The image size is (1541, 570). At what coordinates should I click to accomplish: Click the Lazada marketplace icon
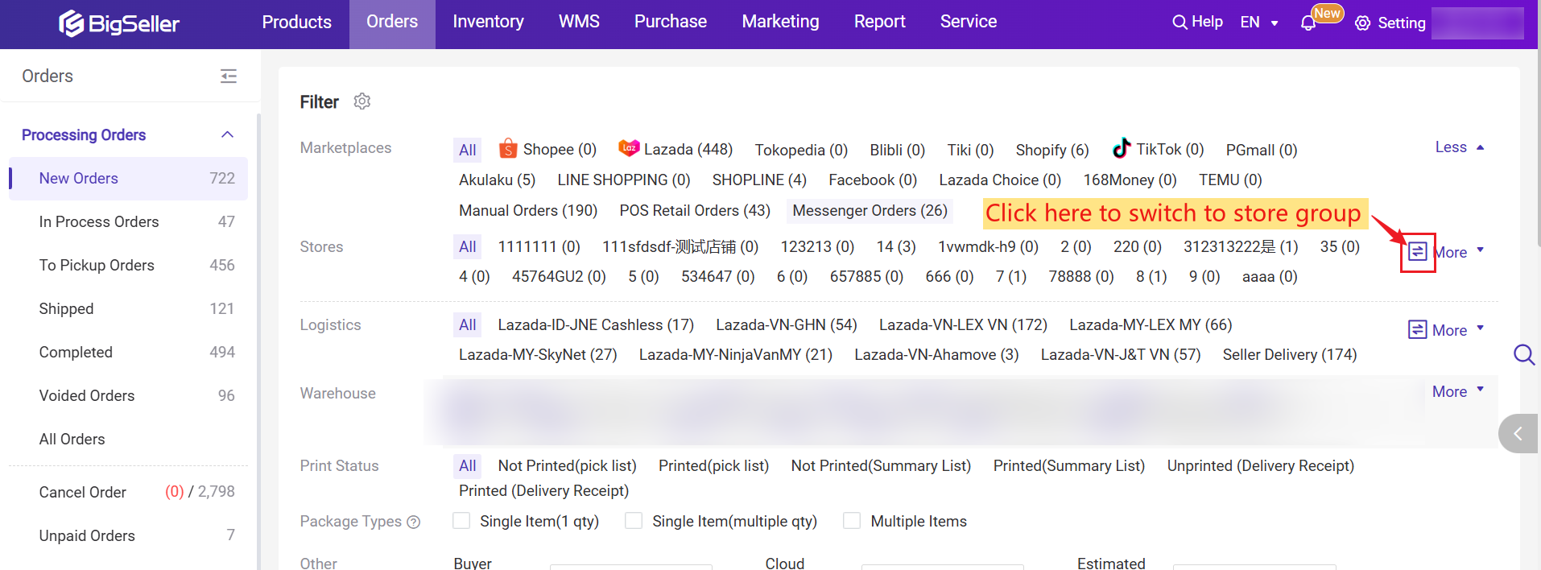(629, 148)
